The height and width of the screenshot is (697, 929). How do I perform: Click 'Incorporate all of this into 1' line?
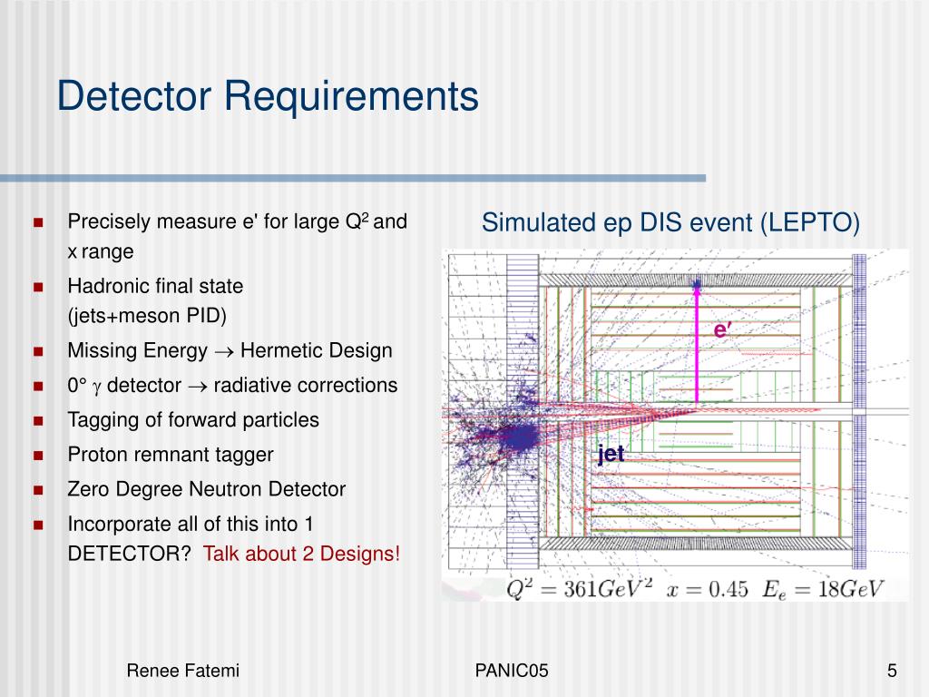pyautogui.click(x=191, y=524)
